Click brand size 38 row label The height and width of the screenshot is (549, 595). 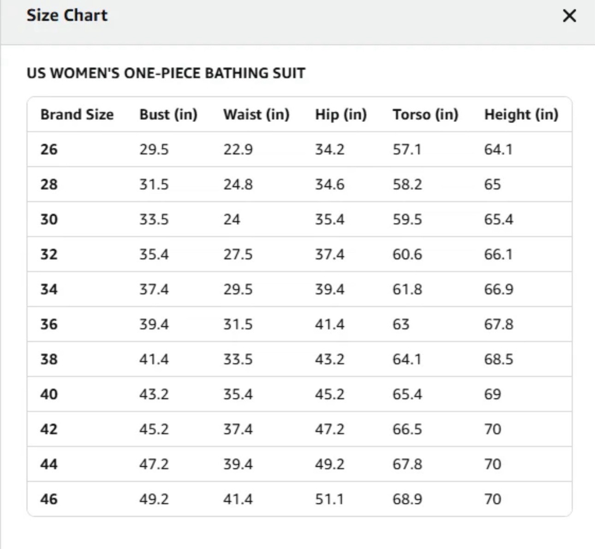(49, 359)
